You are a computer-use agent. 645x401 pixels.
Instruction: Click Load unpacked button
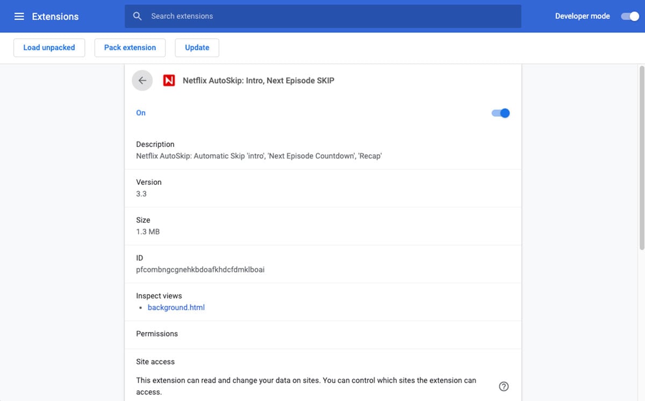(x=49, y=47)
